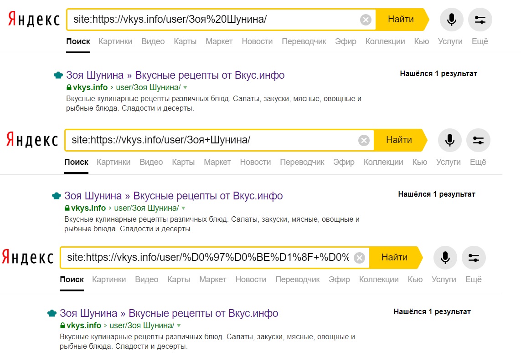This screenshot has height=361, width=521.
Task: Select Поиск tab under %D0%97 encoded query
Action: [72, 280]
